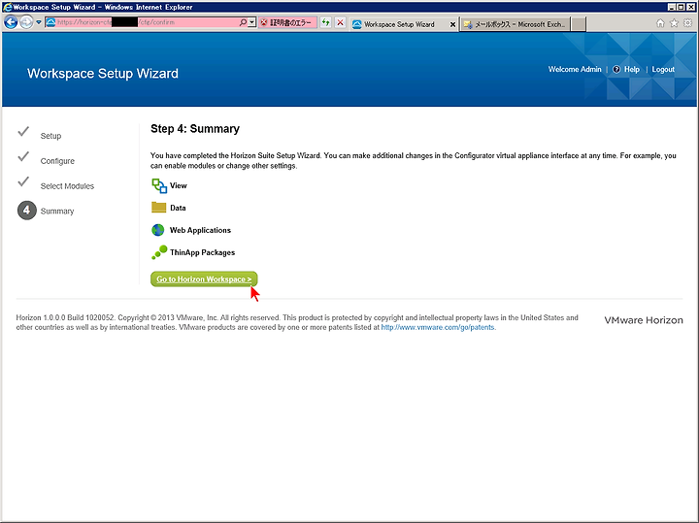
Task: Close the Workspace Setup Wizard tab
Action: pyautogui.click(x=453, y=24)
